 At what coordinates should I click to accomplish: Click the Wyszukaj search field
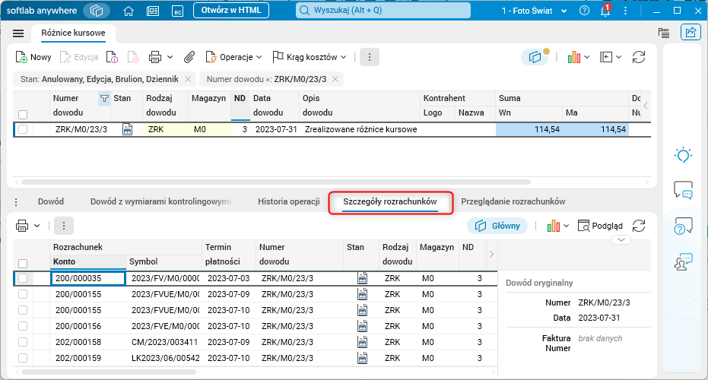(x=383, y=11)
